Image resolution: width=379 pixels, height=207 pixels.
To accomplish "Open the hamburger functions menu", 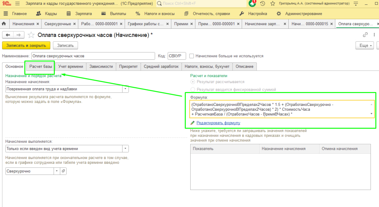I will (17, 4).
